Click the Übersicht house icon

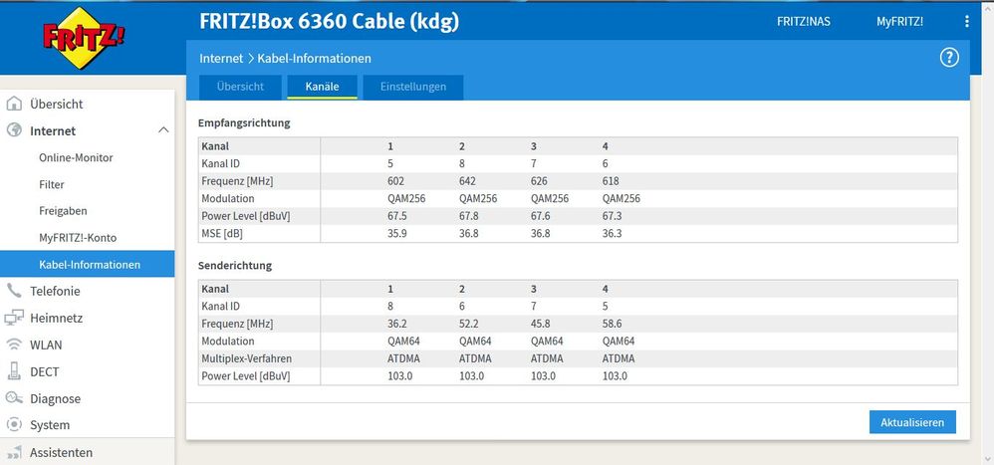click(x=14, y=104)
